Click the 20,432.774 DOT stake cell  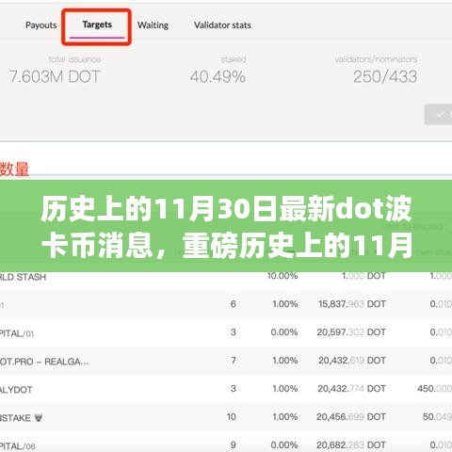click(351, 389)
